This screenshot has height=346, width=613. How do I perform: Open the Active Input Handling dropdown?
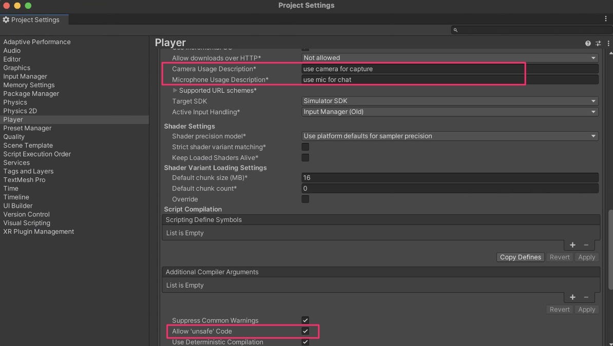pyautogui.click(x=450, y=112)
